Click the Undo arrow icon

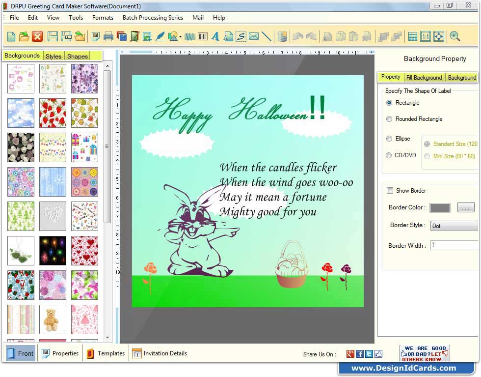pyautogui.click(x=297, y=36)
